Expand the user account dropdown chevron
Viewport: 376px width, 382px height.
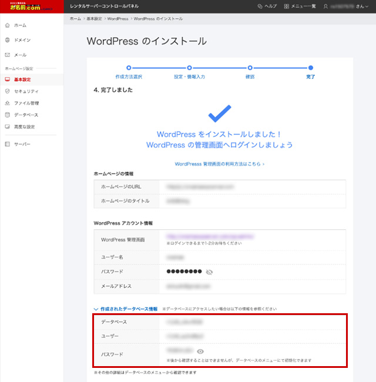coord(367,6)
